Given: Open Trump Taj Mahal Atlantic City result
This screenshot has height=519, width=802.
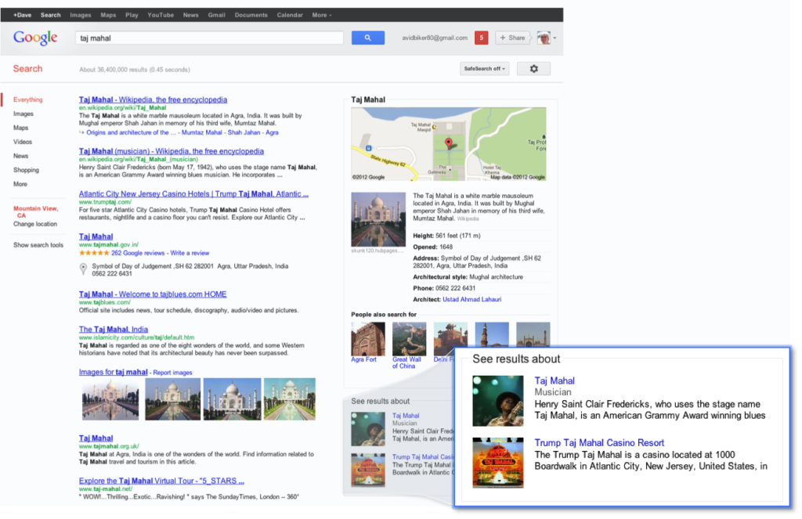Looking at the screenshot, I should click(x=194, y=194).
